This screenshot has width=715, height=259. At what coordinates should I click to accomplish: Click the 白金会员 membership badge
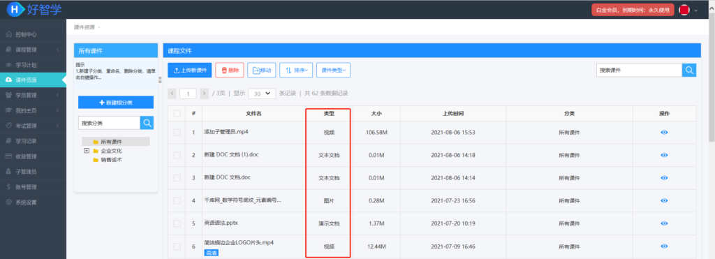pos(633,10)
